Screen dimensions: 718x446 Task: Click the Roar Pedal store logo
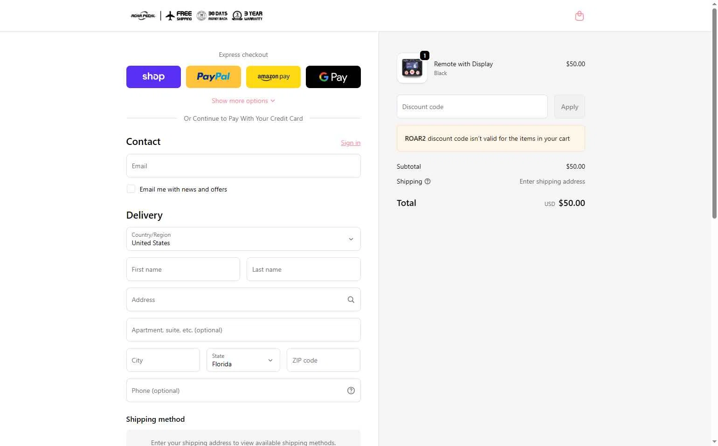click(143, 16)
